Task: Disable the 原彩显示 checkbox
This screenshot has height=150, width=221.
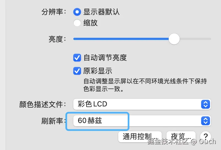Action: pyautogui.click(x=77, y=71)
